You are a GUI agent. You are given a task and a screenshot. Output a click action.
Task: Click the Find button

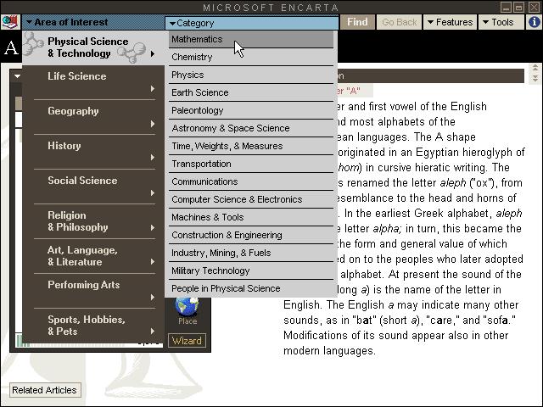click(357, 22)
